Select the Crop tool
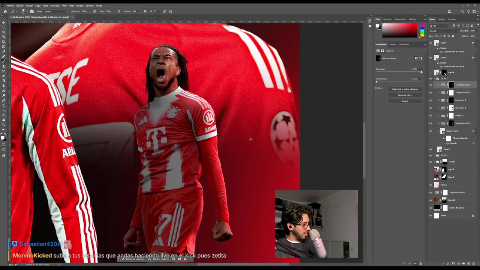 (x=4, y=42)
